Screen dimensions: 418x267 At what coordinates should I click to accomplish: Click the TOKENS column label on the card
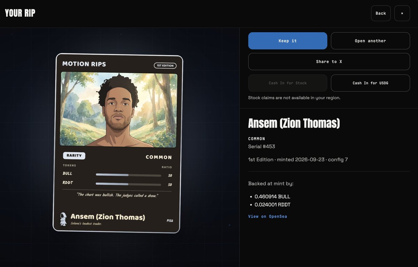(x=69, y=165)
